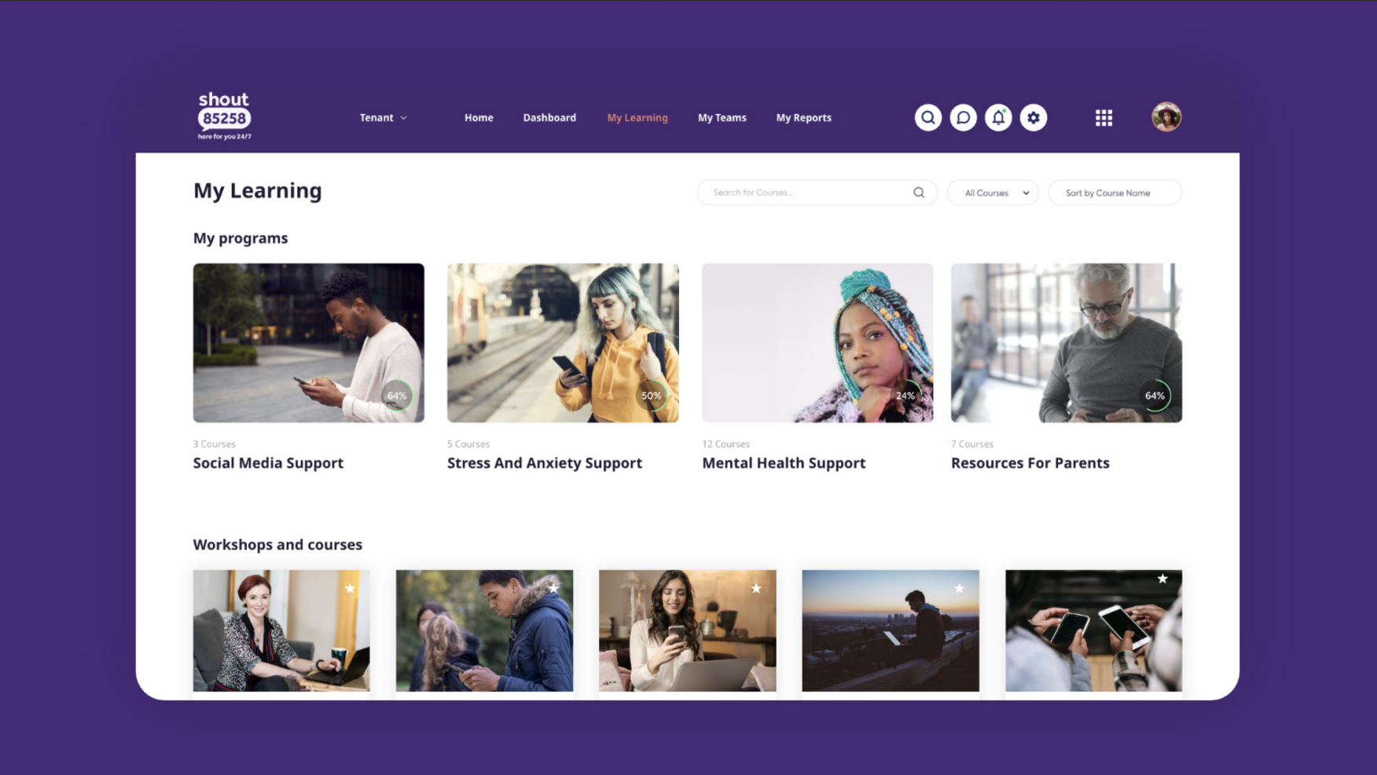Image resolution: width=1377 pixels, height=775 pixels.
Task: Toggle favorite star on the two phones course
Action: click(x=1162, y=579)
